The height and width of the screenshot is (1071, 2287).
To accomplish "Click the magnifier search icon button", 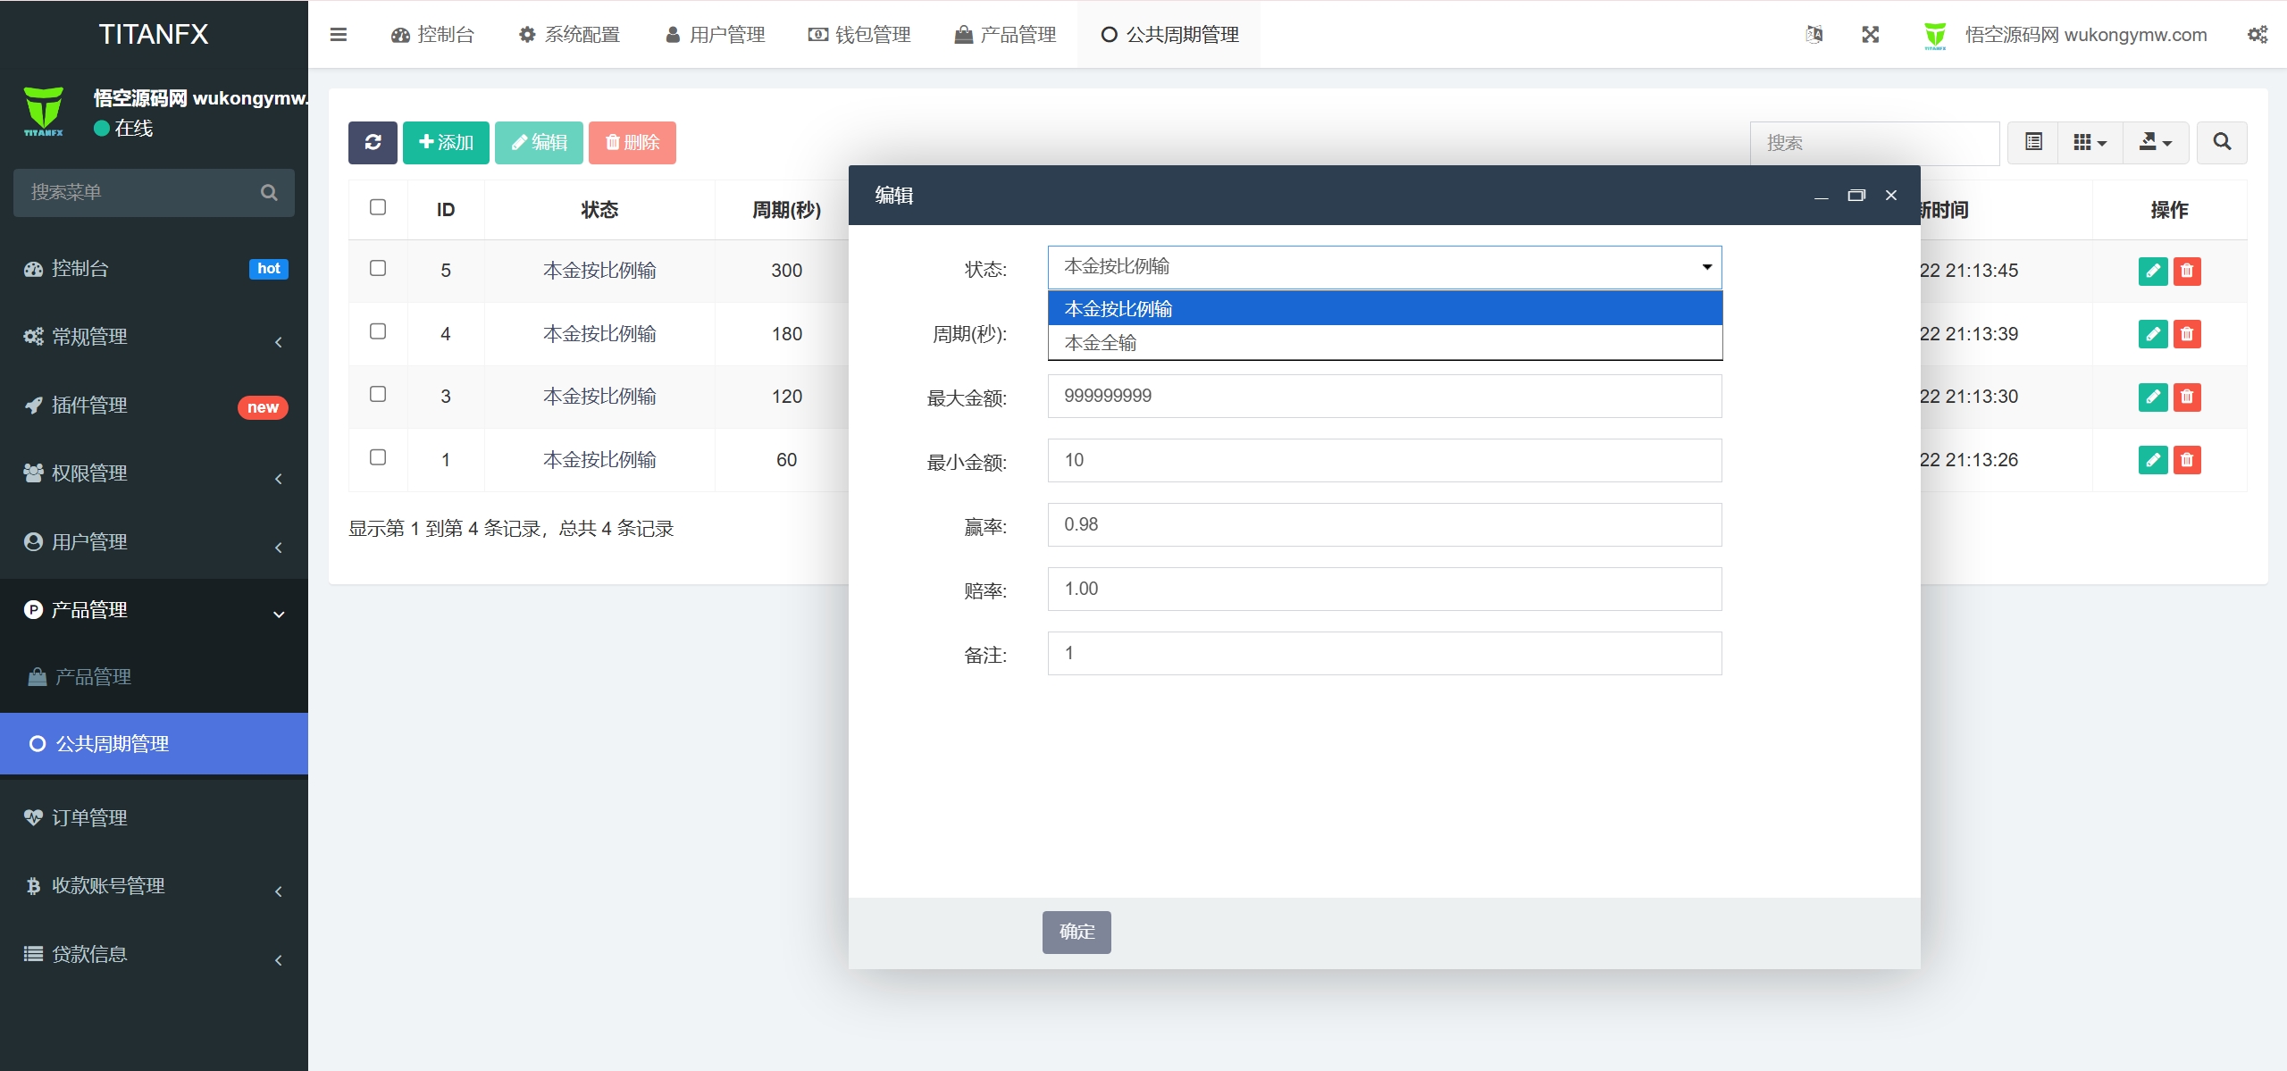I will (2222, 143).
